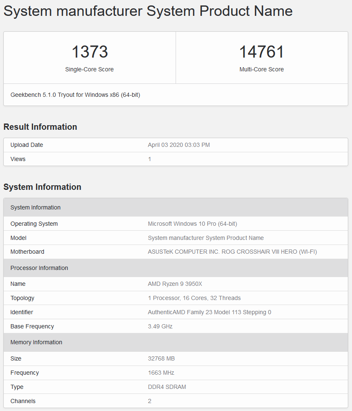Select the Views row label
This screenshot has width=352, height=411.
pos(18,159)
